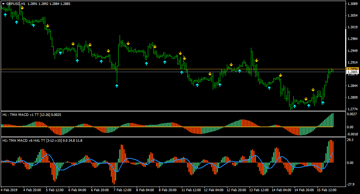Click the orange 1.2894 price level tag
This screenshot has width=360, height=194.
pos(353,69)
